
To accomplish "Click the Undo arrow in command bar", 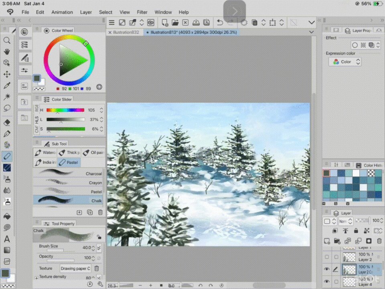I will (220, 22).
